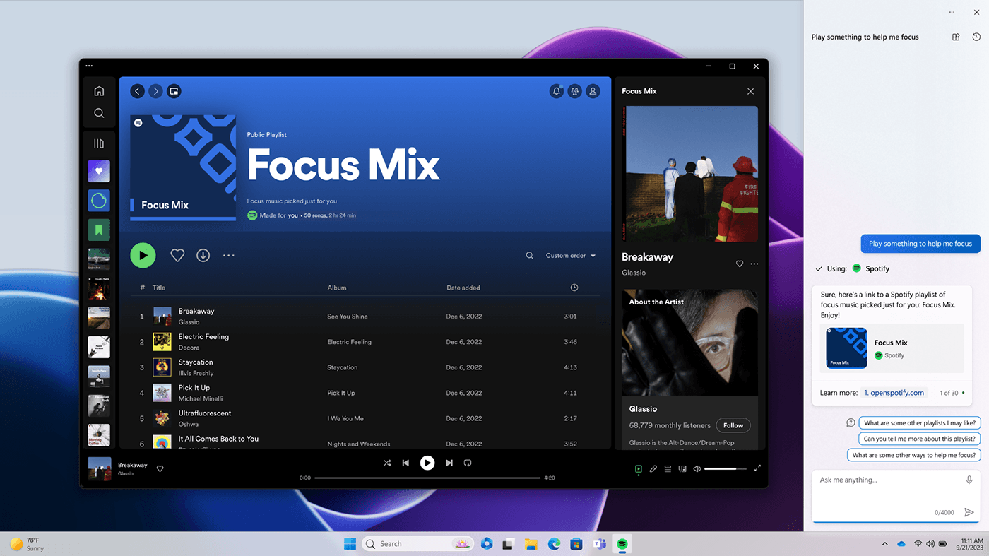Image resolution: width=989 pixels, height=556 pixels.
Task: Sort the track list by Date added
Action: pos(463,288)
